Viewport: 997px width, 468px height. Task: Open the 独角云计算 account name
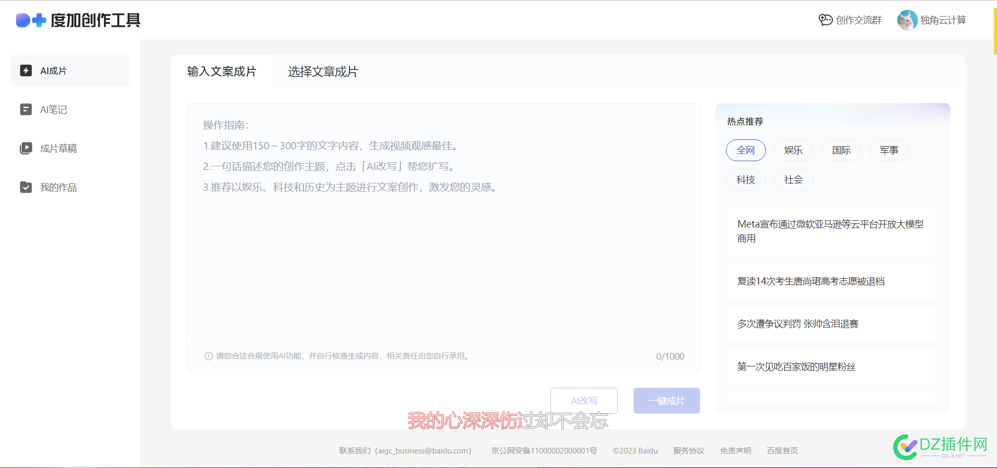(x=943, y=20)
